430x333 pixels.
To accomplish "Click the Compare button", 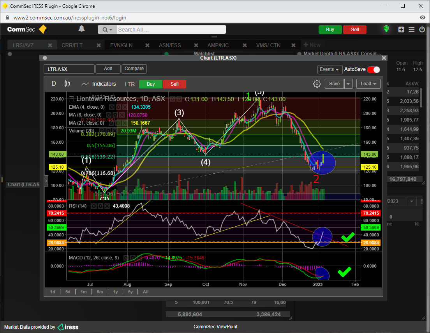I will [x=134, y=69].
